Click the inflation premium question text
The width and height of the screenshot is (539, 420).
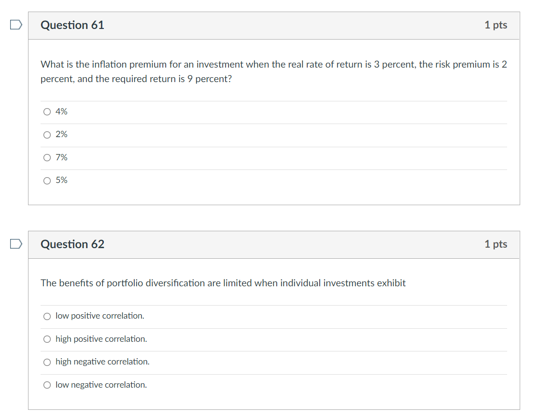pyautogui.click(x=270, y=71)
